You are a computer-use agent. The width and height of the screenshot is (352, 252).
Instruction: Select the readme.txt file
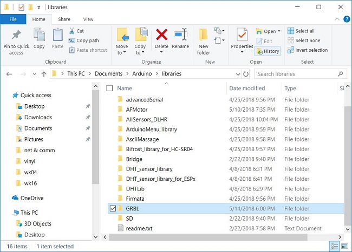coord(139,228)
